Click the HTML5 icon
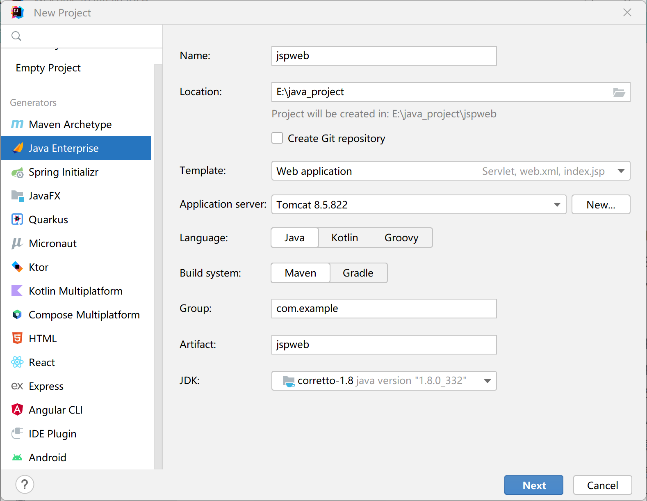The height and width of the screenshot is (501, 647). pyautogui.click(x=17, y=339)
